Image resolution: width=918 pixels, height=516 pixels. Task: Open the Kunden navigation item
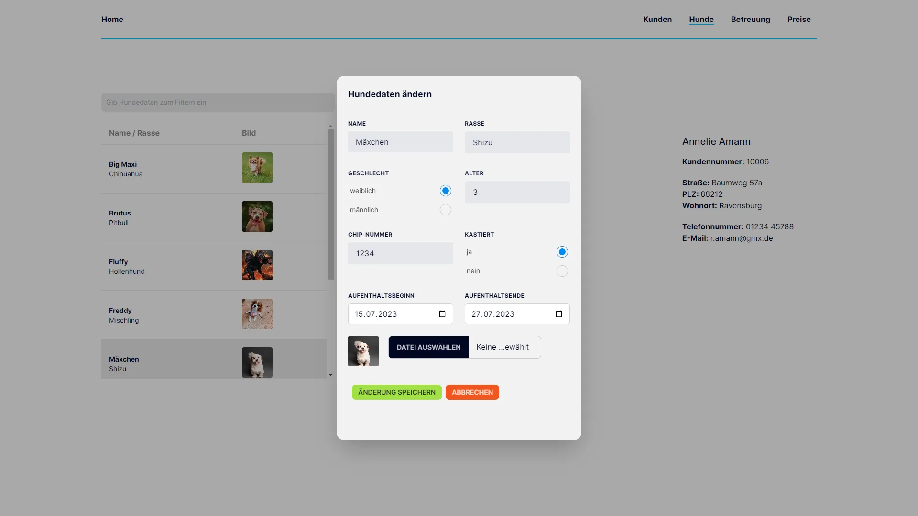657,19
